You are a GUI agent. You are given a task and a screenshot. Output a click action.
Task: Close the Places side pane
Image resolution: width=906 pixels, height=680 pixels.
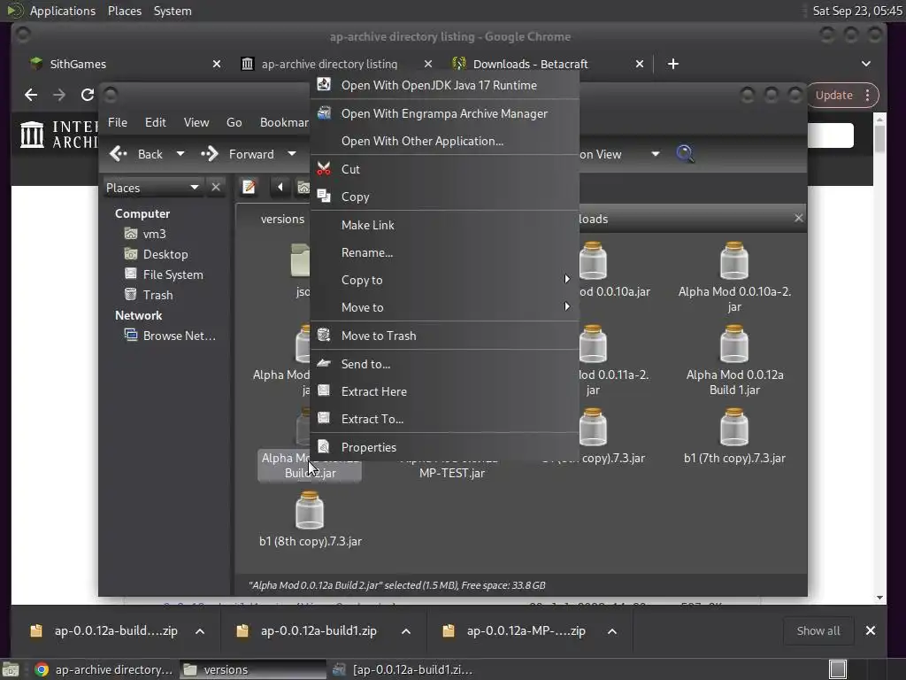pyautogui.click(x=216, y=188)
